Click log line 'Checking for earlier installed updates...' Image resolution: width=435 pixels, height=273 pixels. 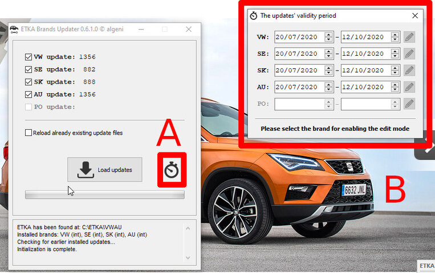tap(66, 242)
